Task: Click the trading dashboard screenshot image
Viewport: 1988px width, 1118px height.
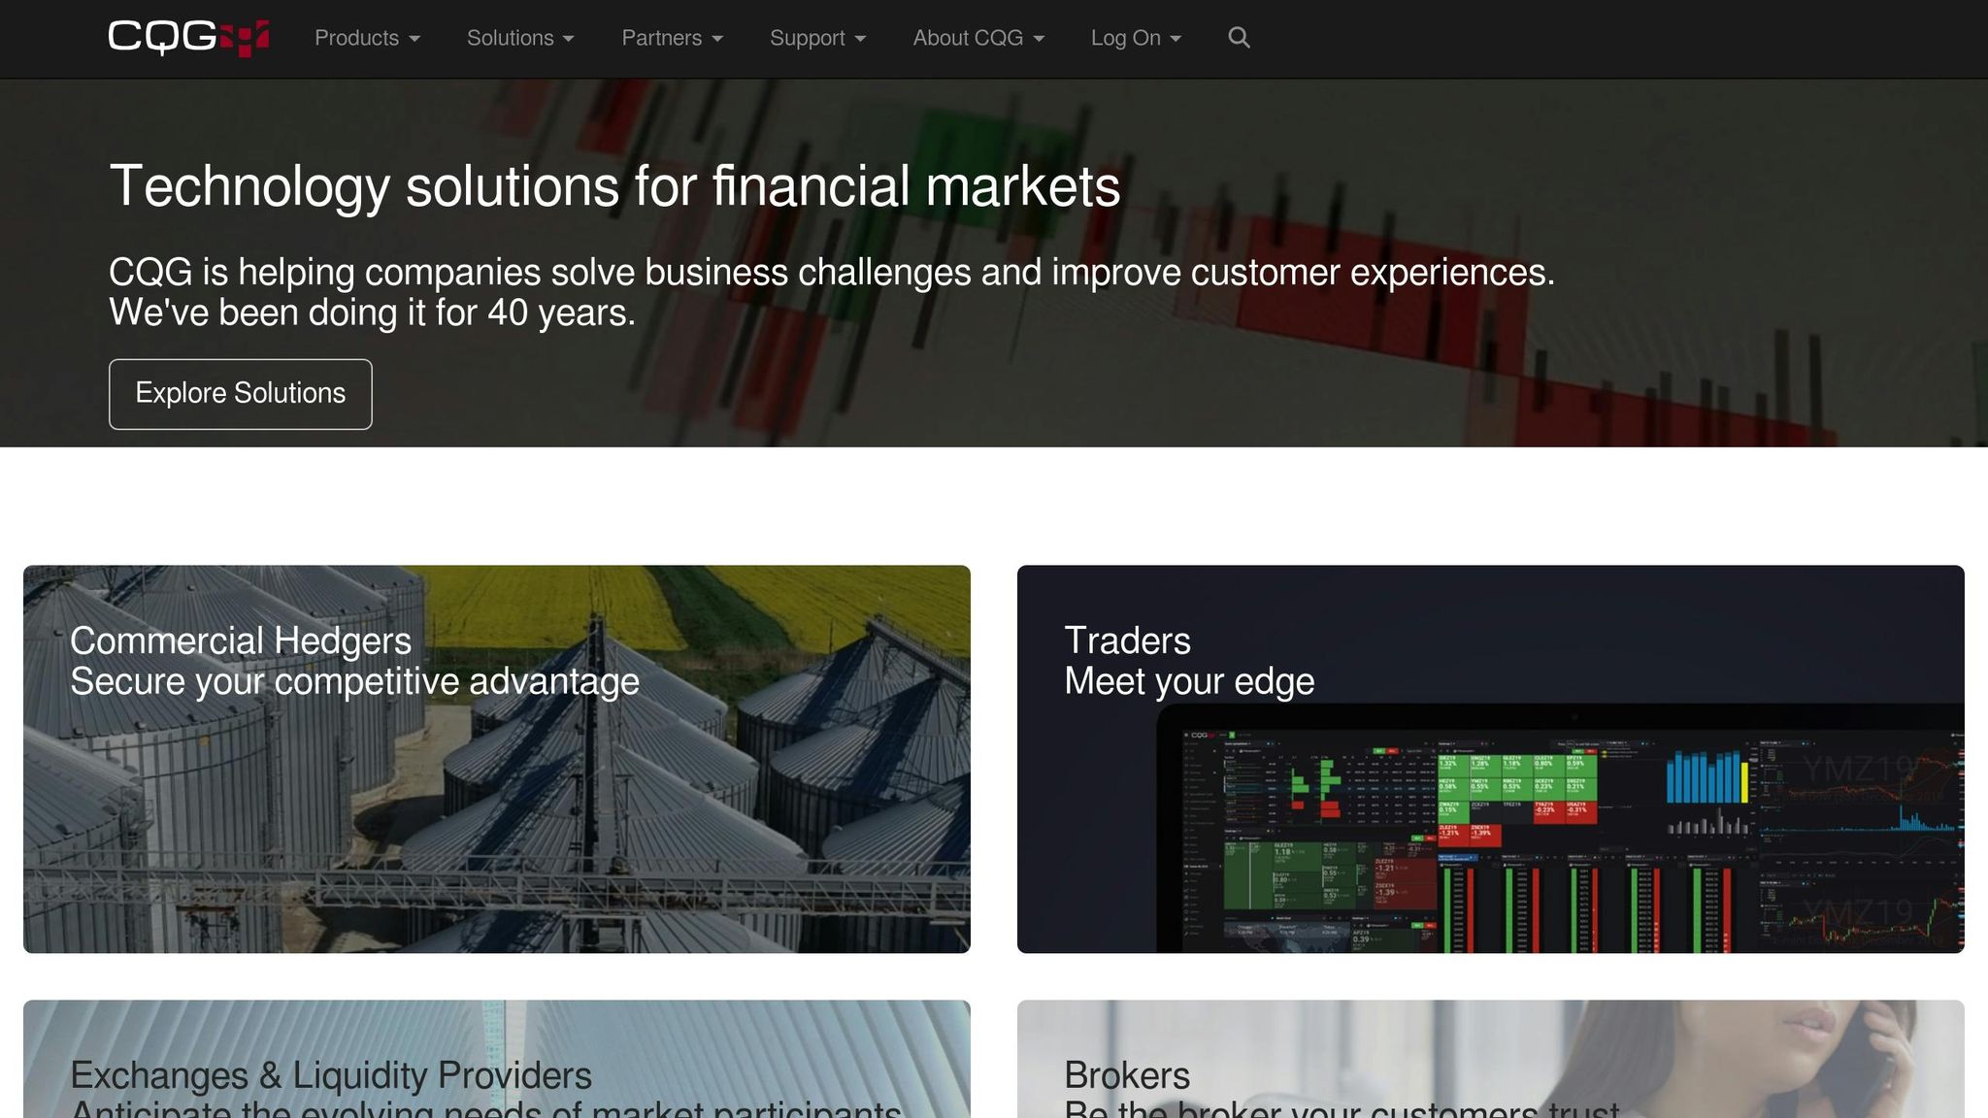Action: (x=1563, y=835)
